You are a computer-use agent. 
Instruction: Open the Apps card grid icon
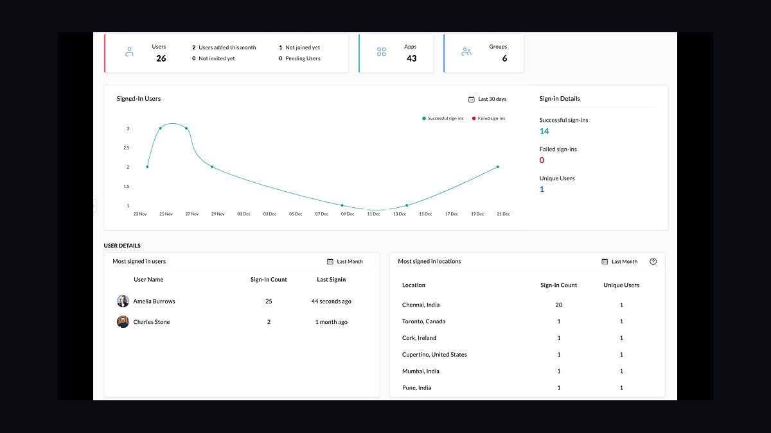(x=382, y=52)
